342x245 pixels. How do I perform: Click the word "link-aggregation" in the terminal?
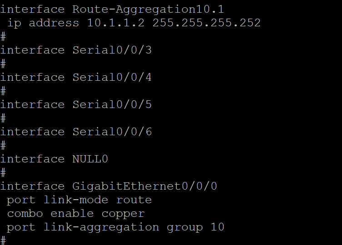pos(101,227)
